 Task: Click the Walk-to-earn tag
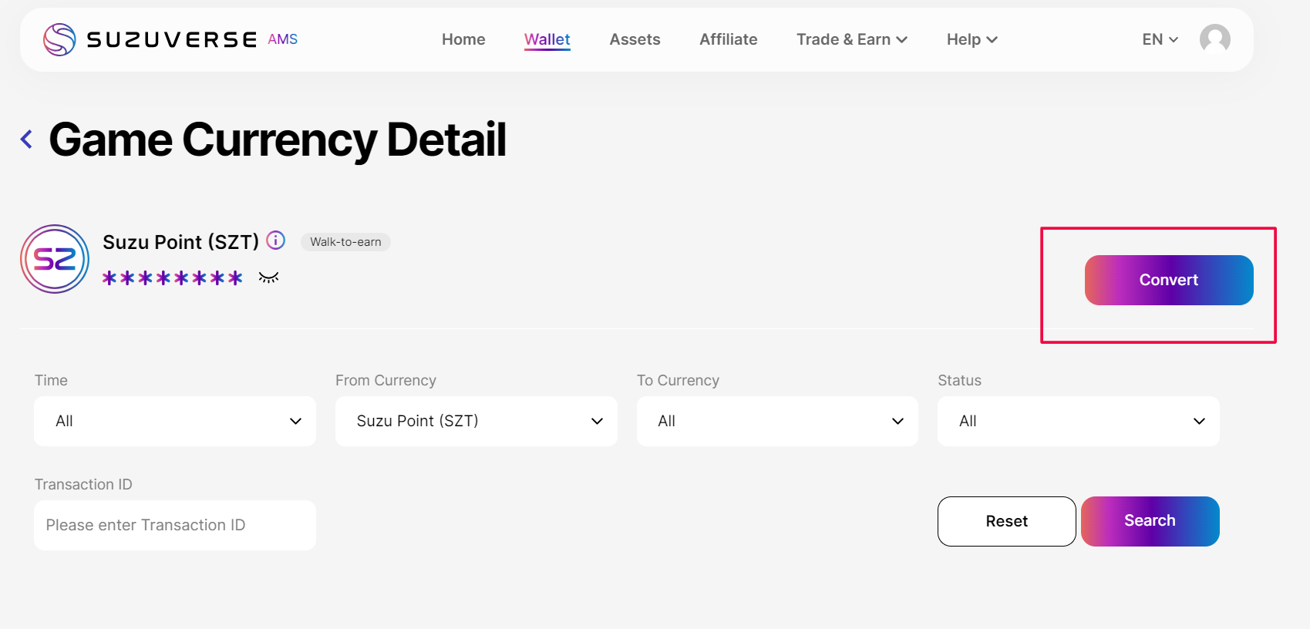pyautogui.click(x=345, y=242)
